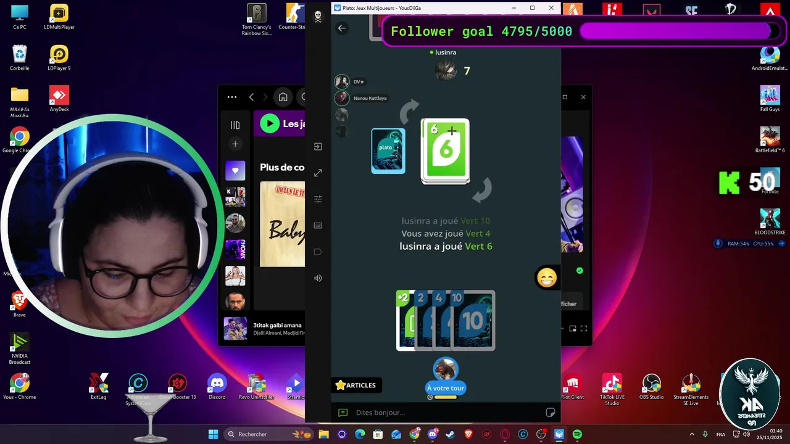Mute emulator sound via speaker icon
This screenshot has height=444, width=790.
click(x=318, y=278)
